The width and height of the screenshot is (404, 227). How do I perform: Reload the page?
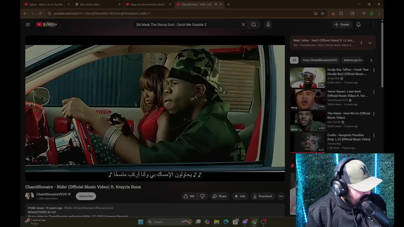coord(40,14)
